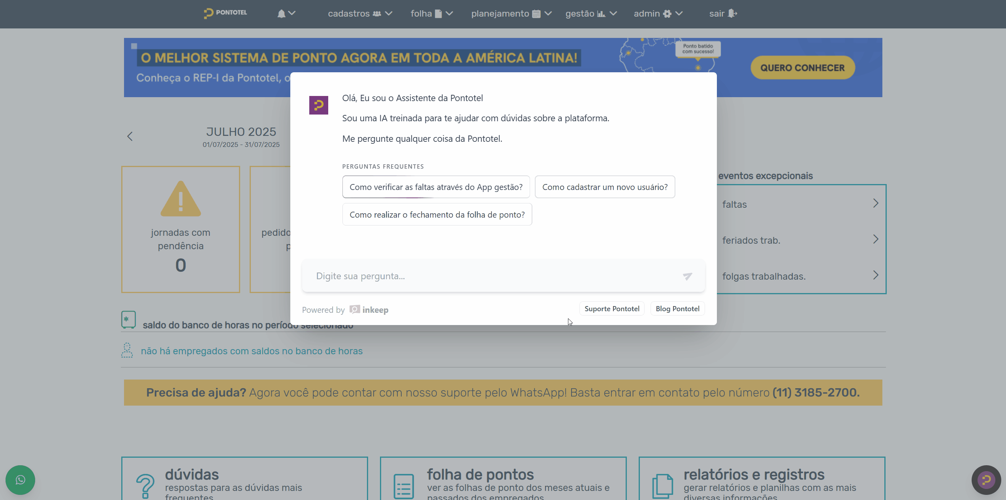Click the employee silhouette icon

tap(127, 350)
